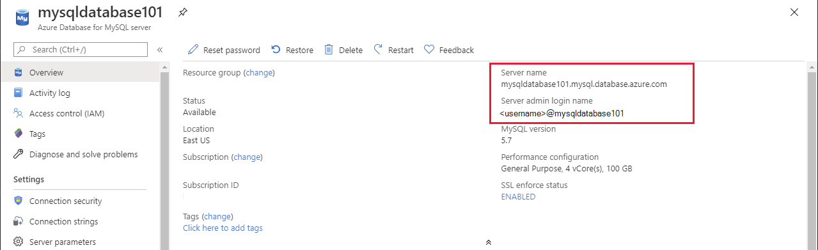Image resolution: width=818 pixels, height=250 pixels.
Task: Click the Location value East US
Action: 196,141
